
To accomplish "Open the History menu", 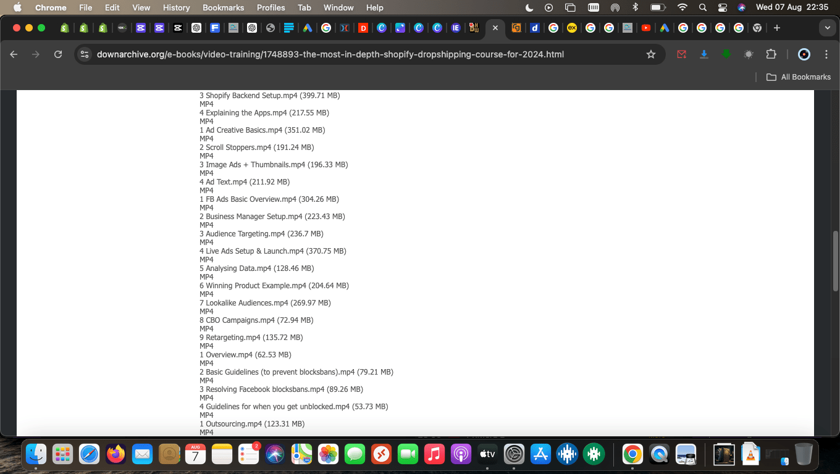I will 176,7.
